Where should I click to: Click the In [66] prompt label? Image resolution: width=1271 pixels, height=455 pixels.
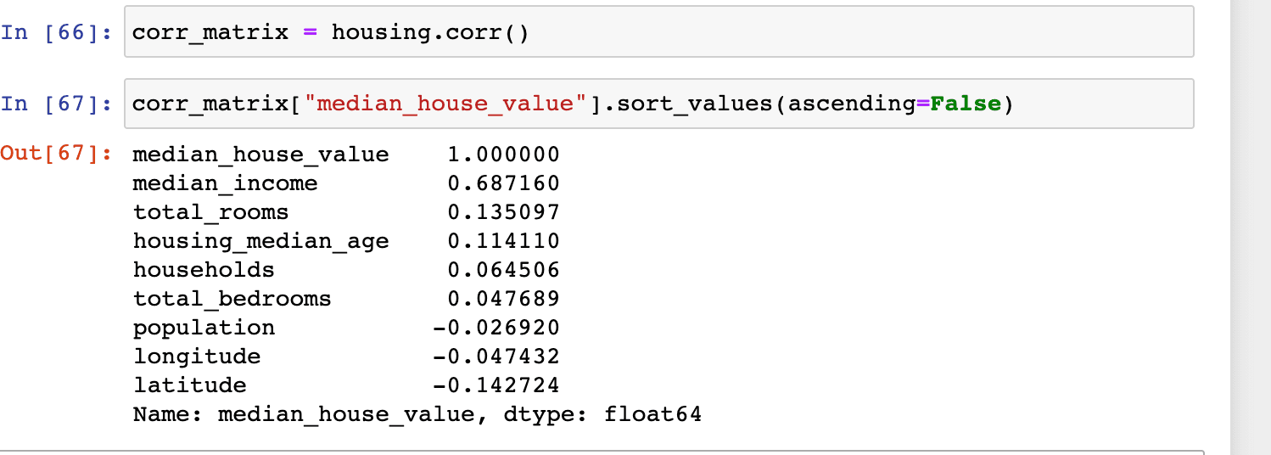[x=56, y=33]
